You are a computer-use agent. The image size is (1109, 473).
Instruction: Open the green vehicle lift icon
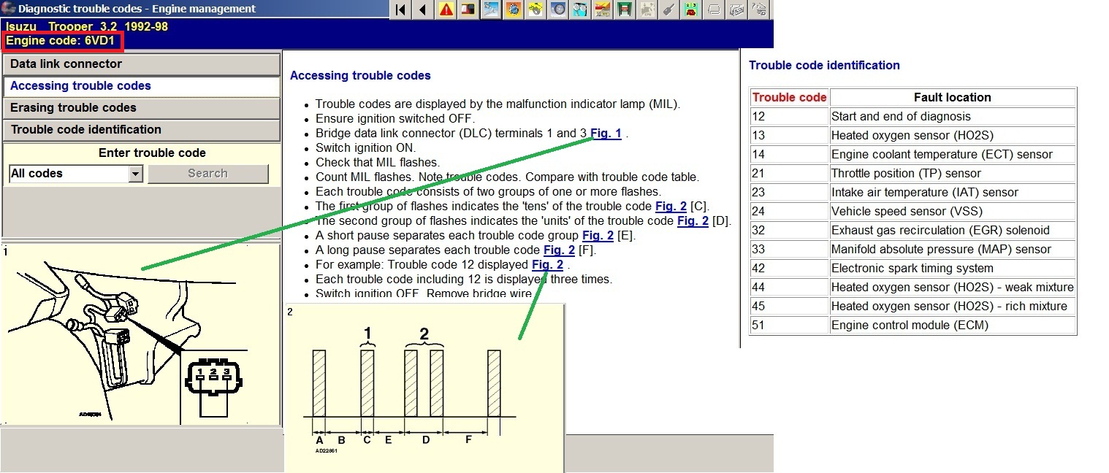click(x=625, y=9)
